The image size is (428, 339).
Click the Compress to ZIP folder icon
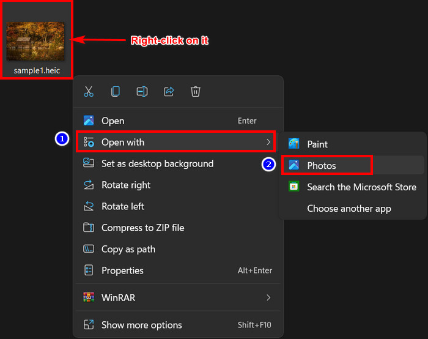(x=89, y=228)
